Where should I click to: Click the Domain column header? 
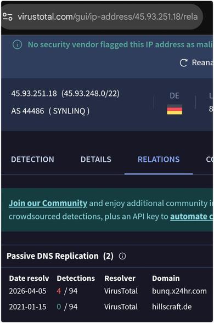point(166,278)
